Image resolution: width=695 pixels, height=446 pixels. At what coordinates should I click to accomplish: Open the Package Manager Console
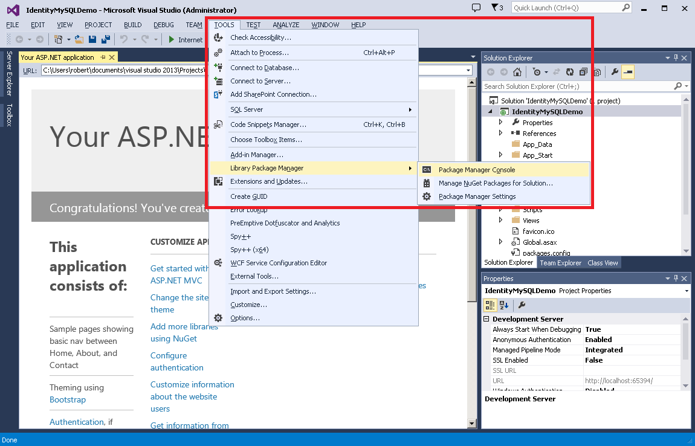(478, 170)
